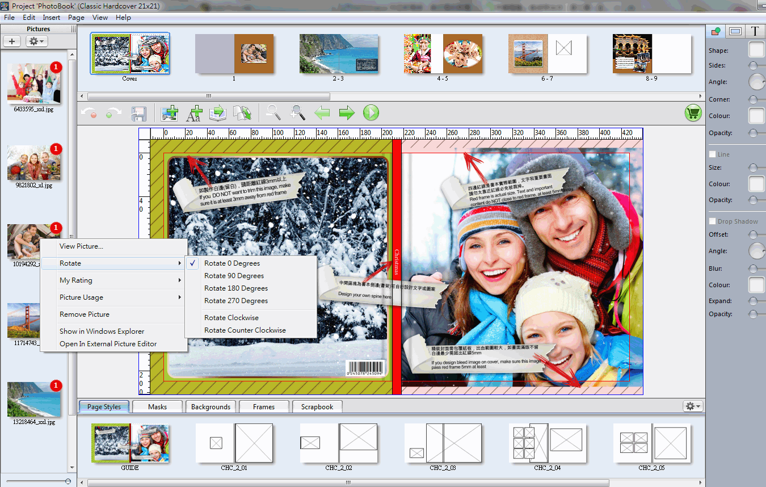
Task: Choose Rotate Clockwise
Action: point(250,318)
